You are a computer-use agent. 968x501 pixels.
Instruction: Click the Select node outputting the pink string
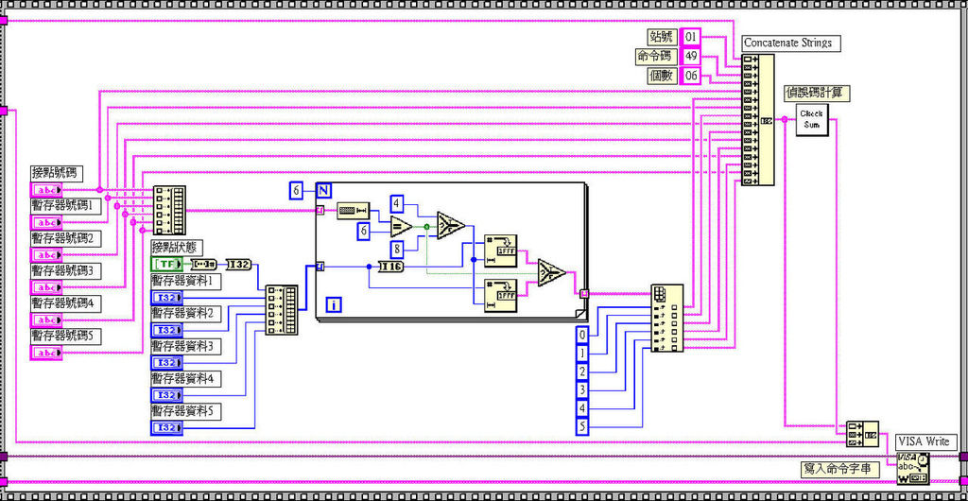pos(551,272)
